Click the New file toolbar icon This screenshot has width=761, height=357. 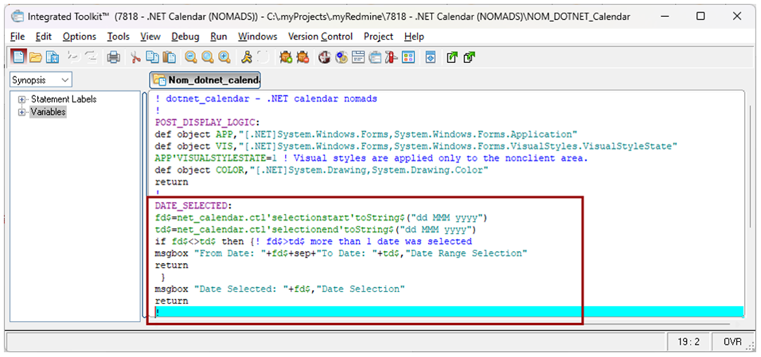pos(19,57)
